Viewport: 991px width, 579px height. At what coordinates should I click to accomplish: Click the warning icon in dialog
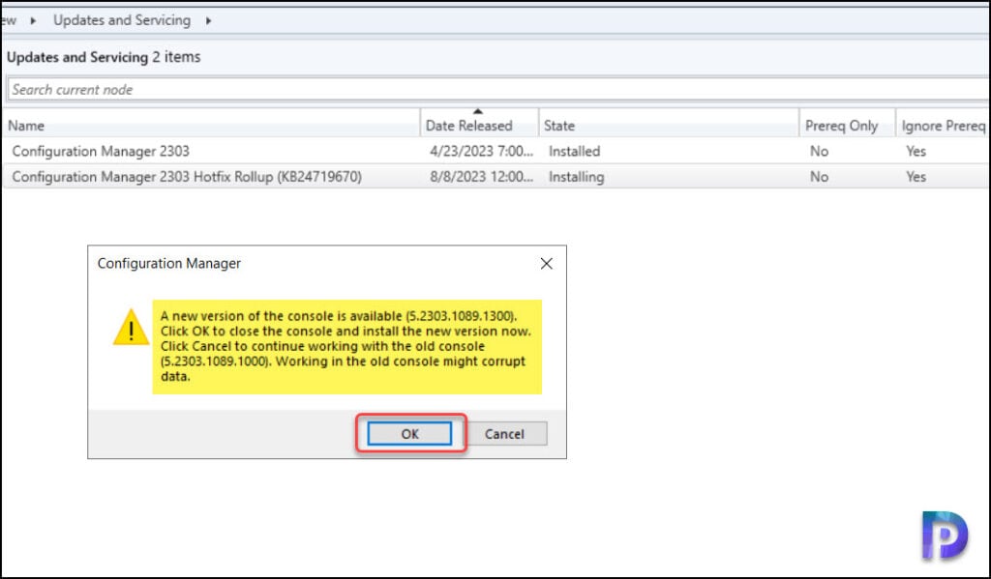(x=131, y=327)
